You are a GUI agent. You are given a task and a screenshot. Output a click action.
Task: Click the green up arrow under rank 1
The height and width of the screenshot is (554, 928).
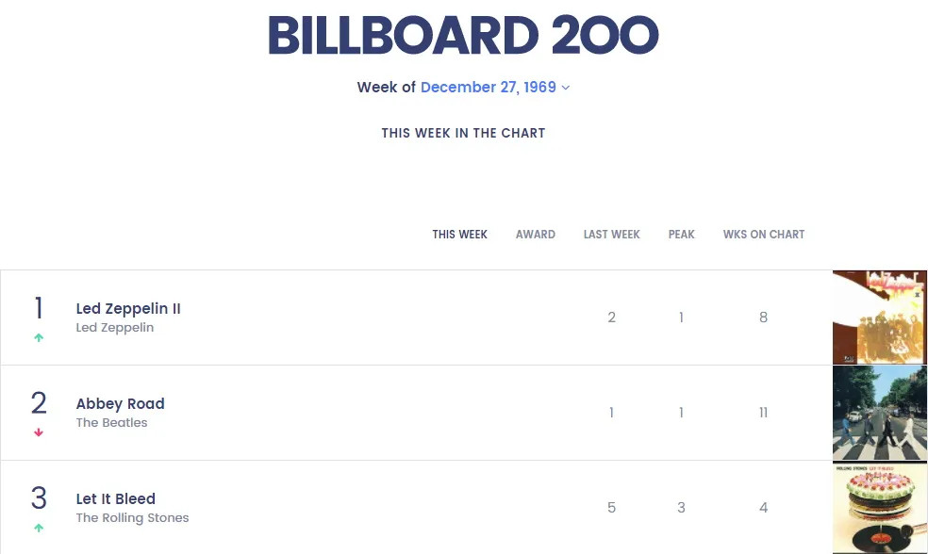(39, 338)
